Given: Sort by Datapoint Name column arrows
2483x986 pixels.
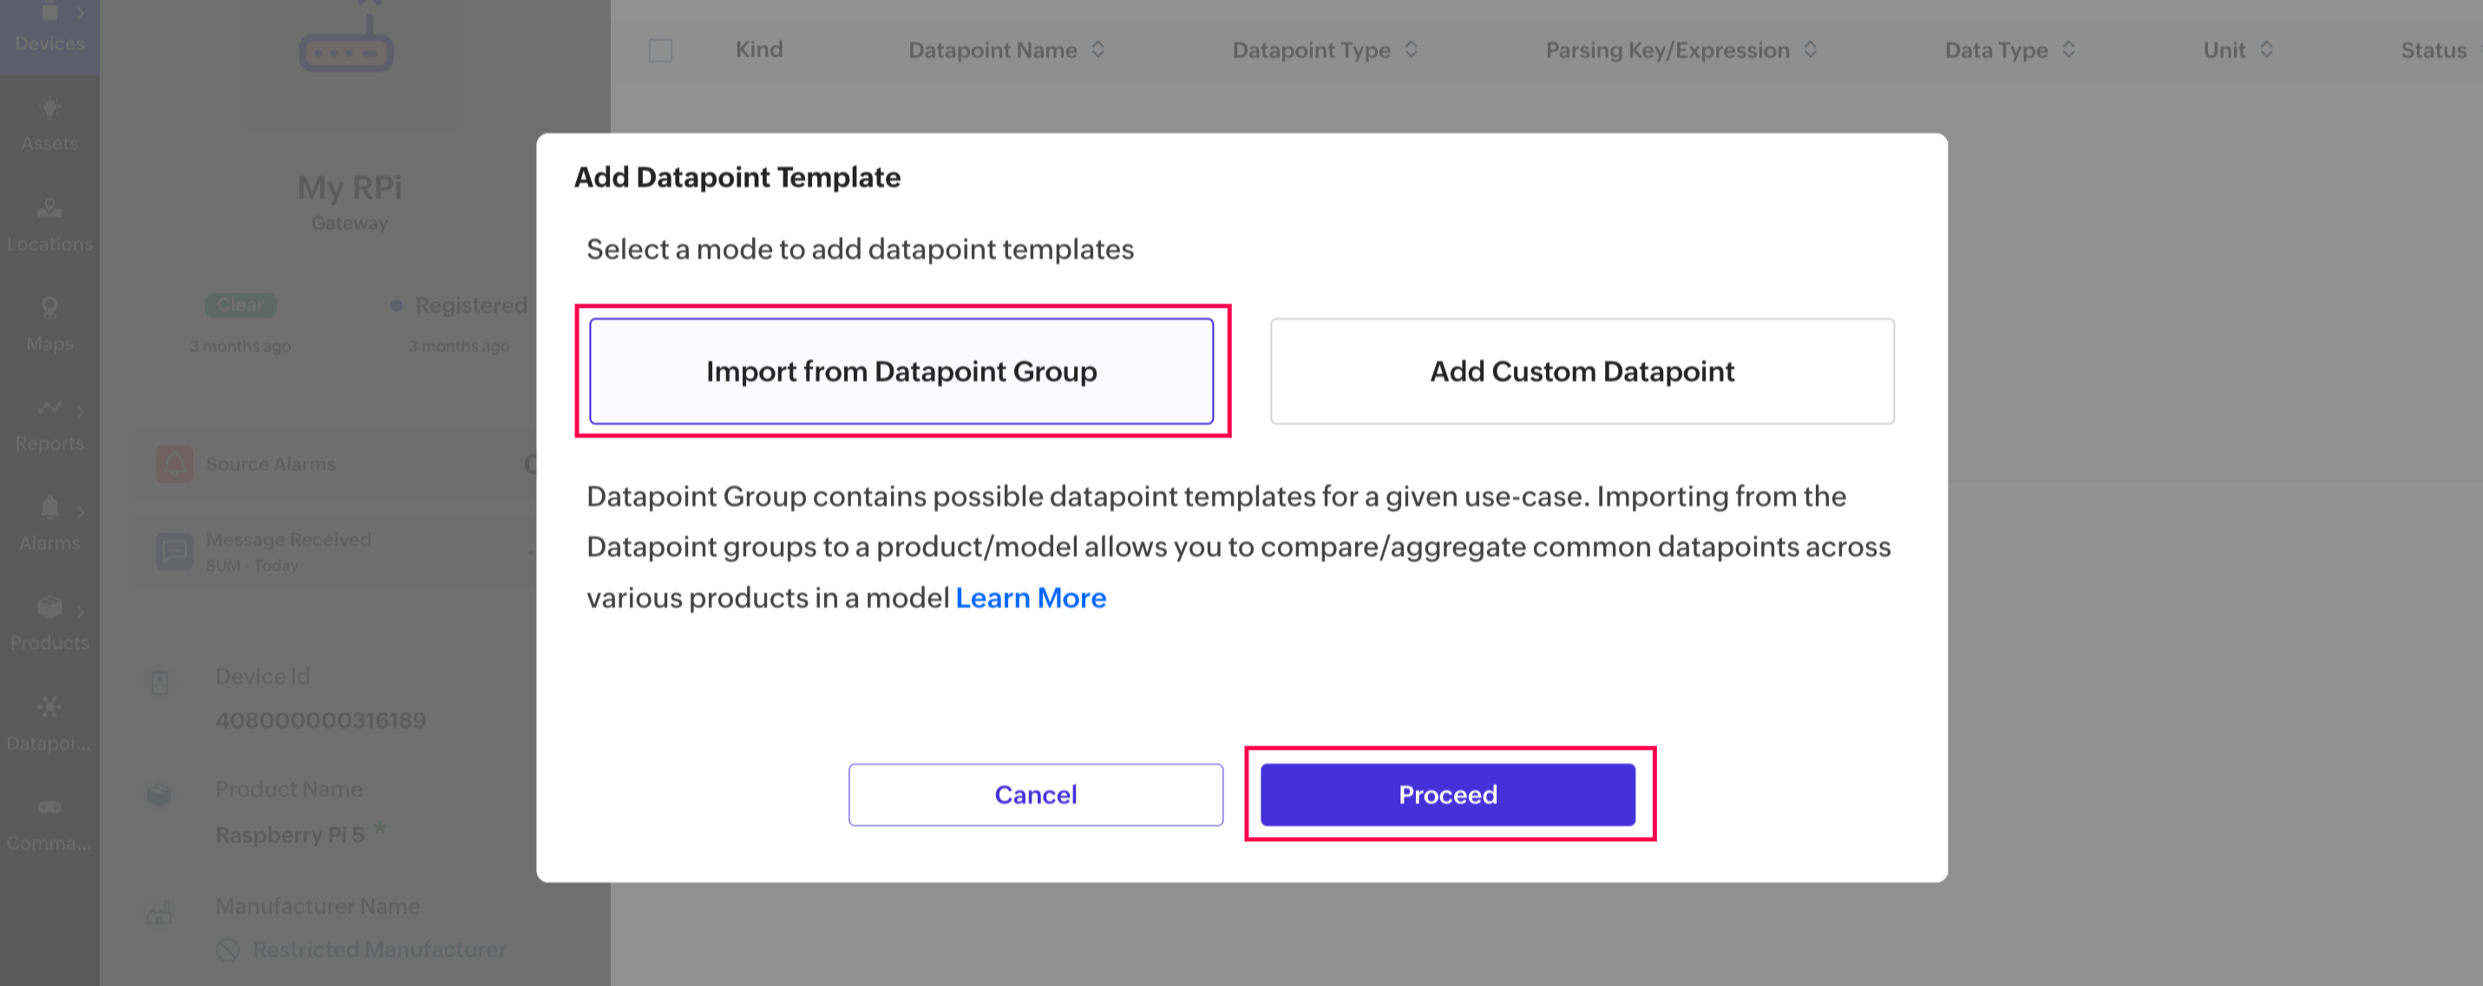Looking at the screenshot, I should (1097, 49).
